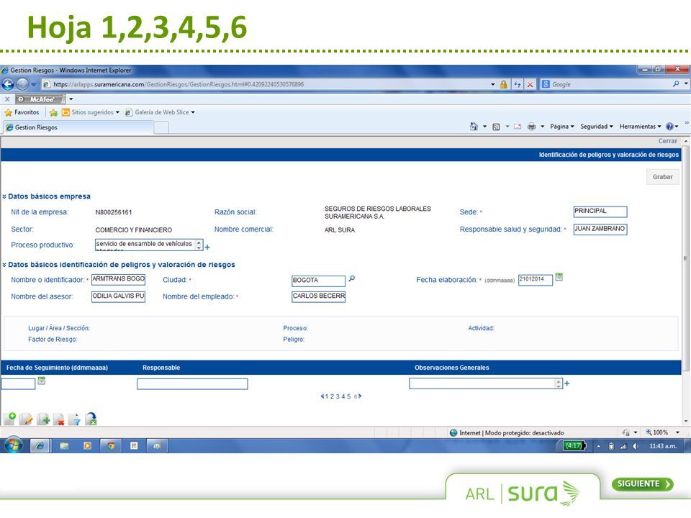The image size is (691, 518).
Task: Click the Nombre del empleado field
Action: 318,296
